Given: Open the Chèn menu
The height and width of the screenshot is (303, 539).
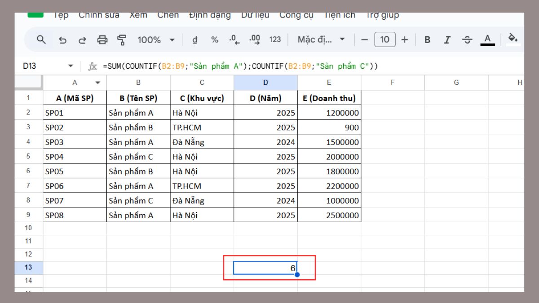Looking at the screenshot, I should tap(168, 15).
